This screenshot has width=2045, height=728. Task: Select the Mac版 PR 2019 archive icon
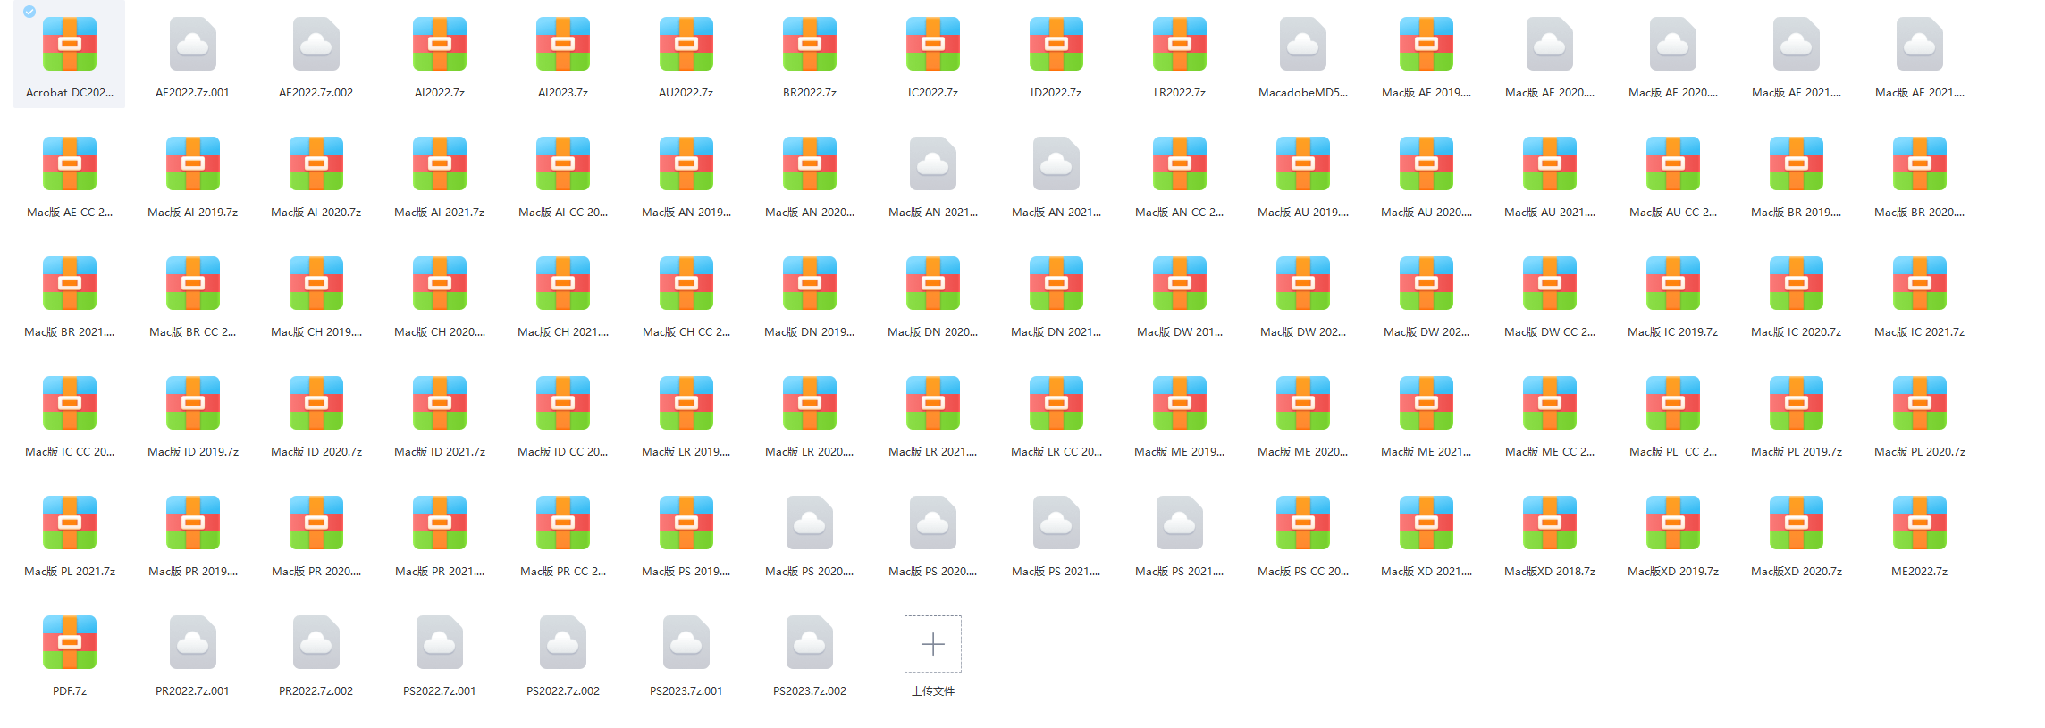[x=193, y=523]
